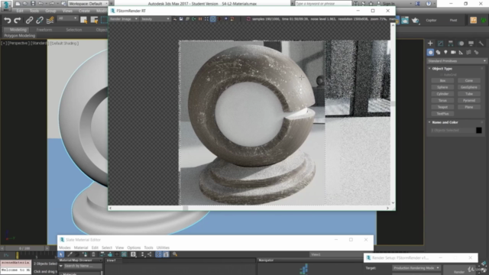Screen dimensions: 489x275
Task: Select the Unlink Selection icon
Action: [x=40, y=21]
